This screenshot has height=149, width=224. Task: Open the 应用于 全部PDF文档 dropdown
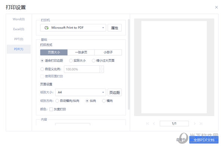coord(204,140)
